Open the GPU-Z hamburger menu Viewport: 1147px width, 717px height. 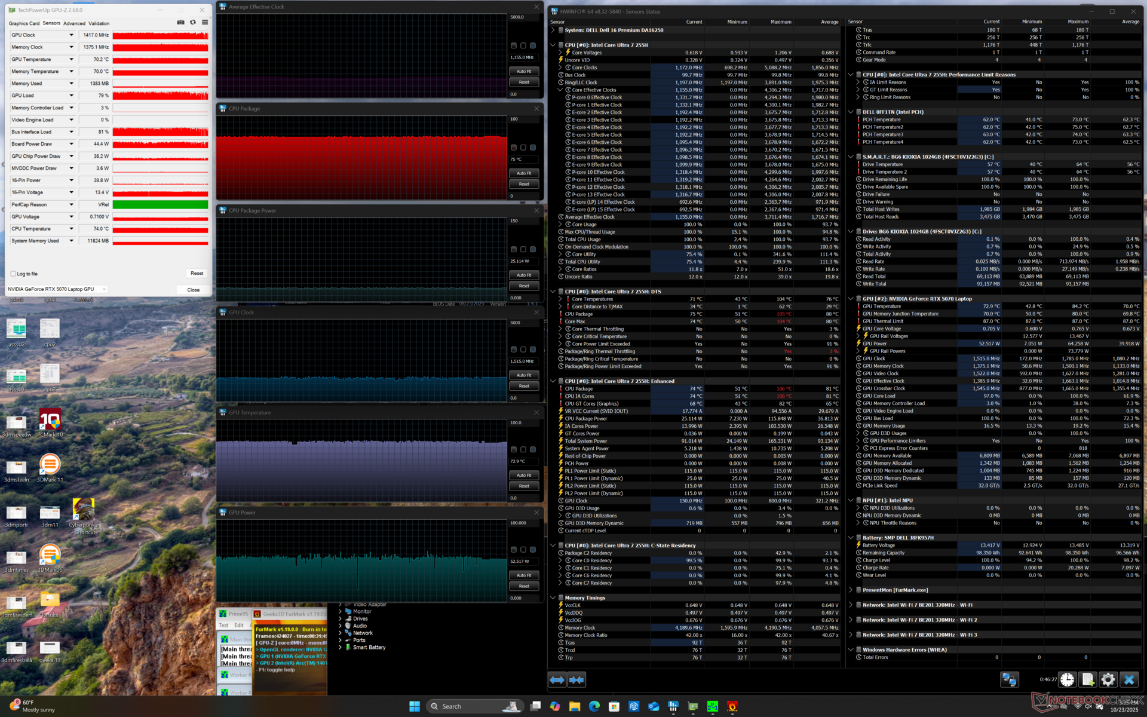pos(205,23)
